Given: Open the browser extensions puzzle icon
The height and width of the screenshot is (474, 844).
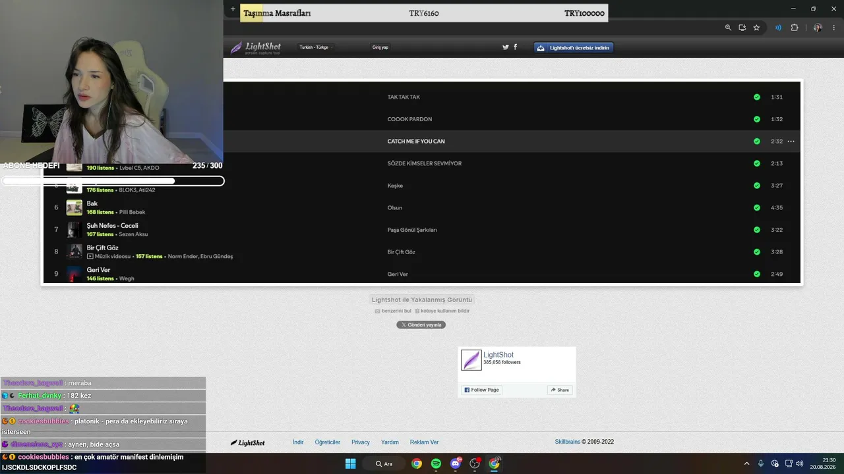Looking at the screenshot, I should (x=795, y=28).
